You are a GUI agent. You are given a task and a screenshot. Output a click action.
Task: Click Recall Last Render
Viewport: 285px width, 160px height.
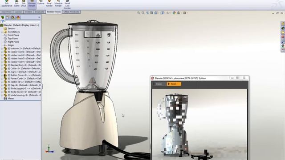coord(67,4)
